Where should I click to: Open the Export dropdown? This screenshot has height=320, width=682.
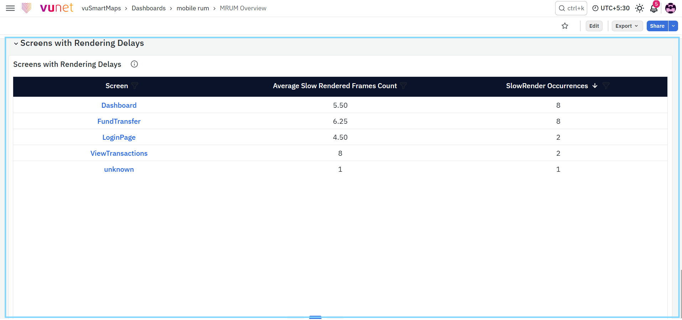click(x=627, y=26)
